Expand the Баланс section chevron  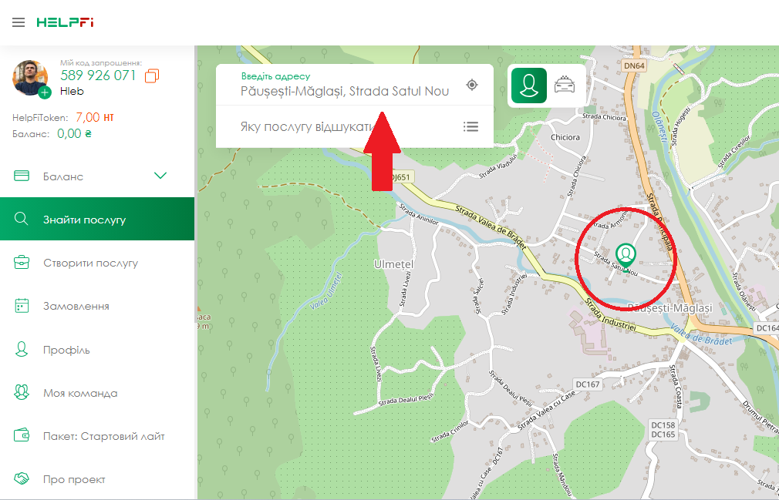pos(160,176)
